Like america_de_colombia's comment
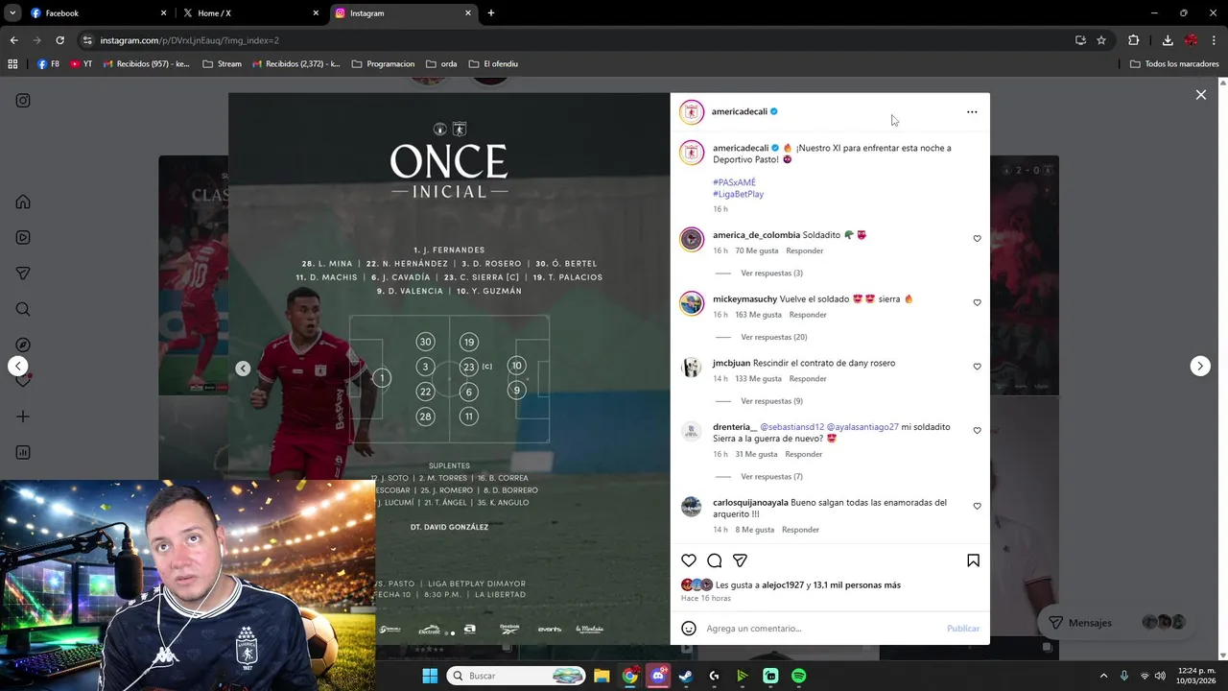Viewport: 1228px width, 691px height. 978,239
